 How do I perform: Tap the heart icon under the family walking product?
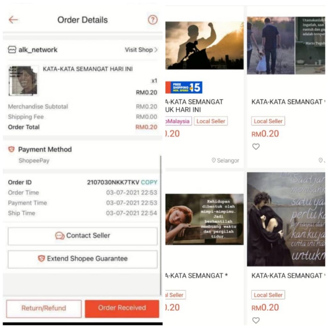(256, 147)
